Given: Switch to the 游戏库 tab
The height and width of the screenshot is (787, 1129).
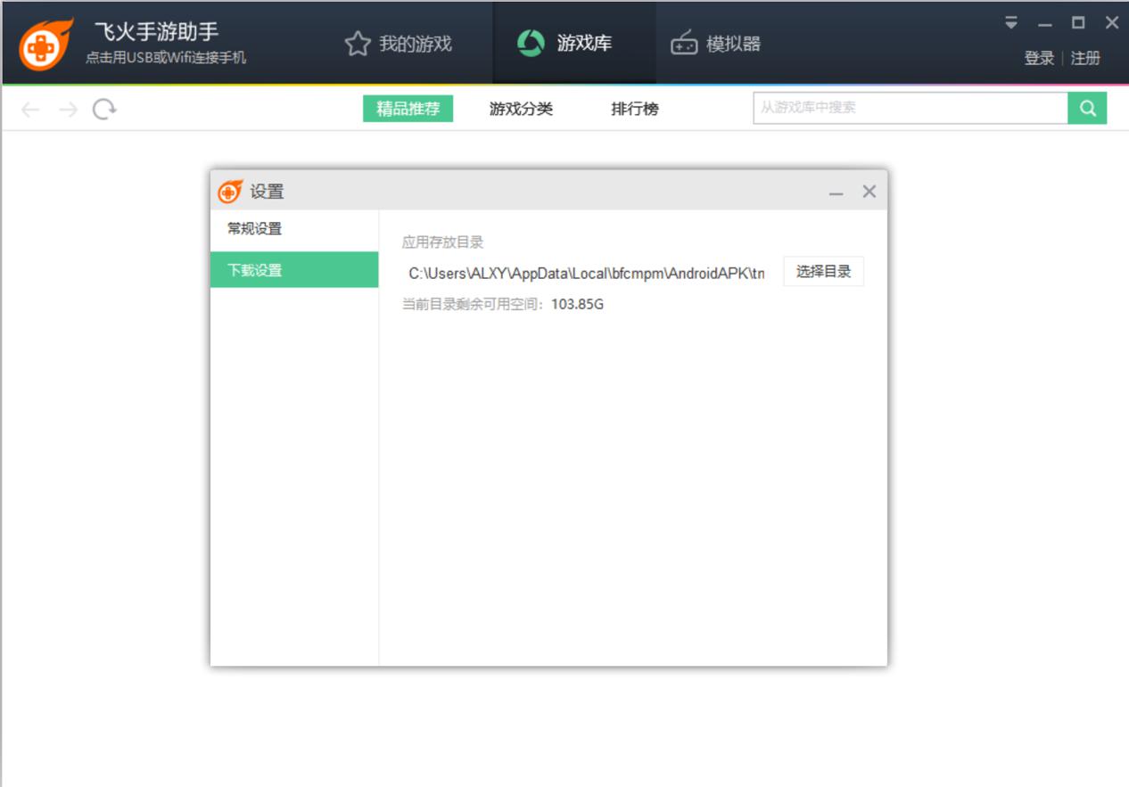Looking at the screenshot, I should (573, 43).
